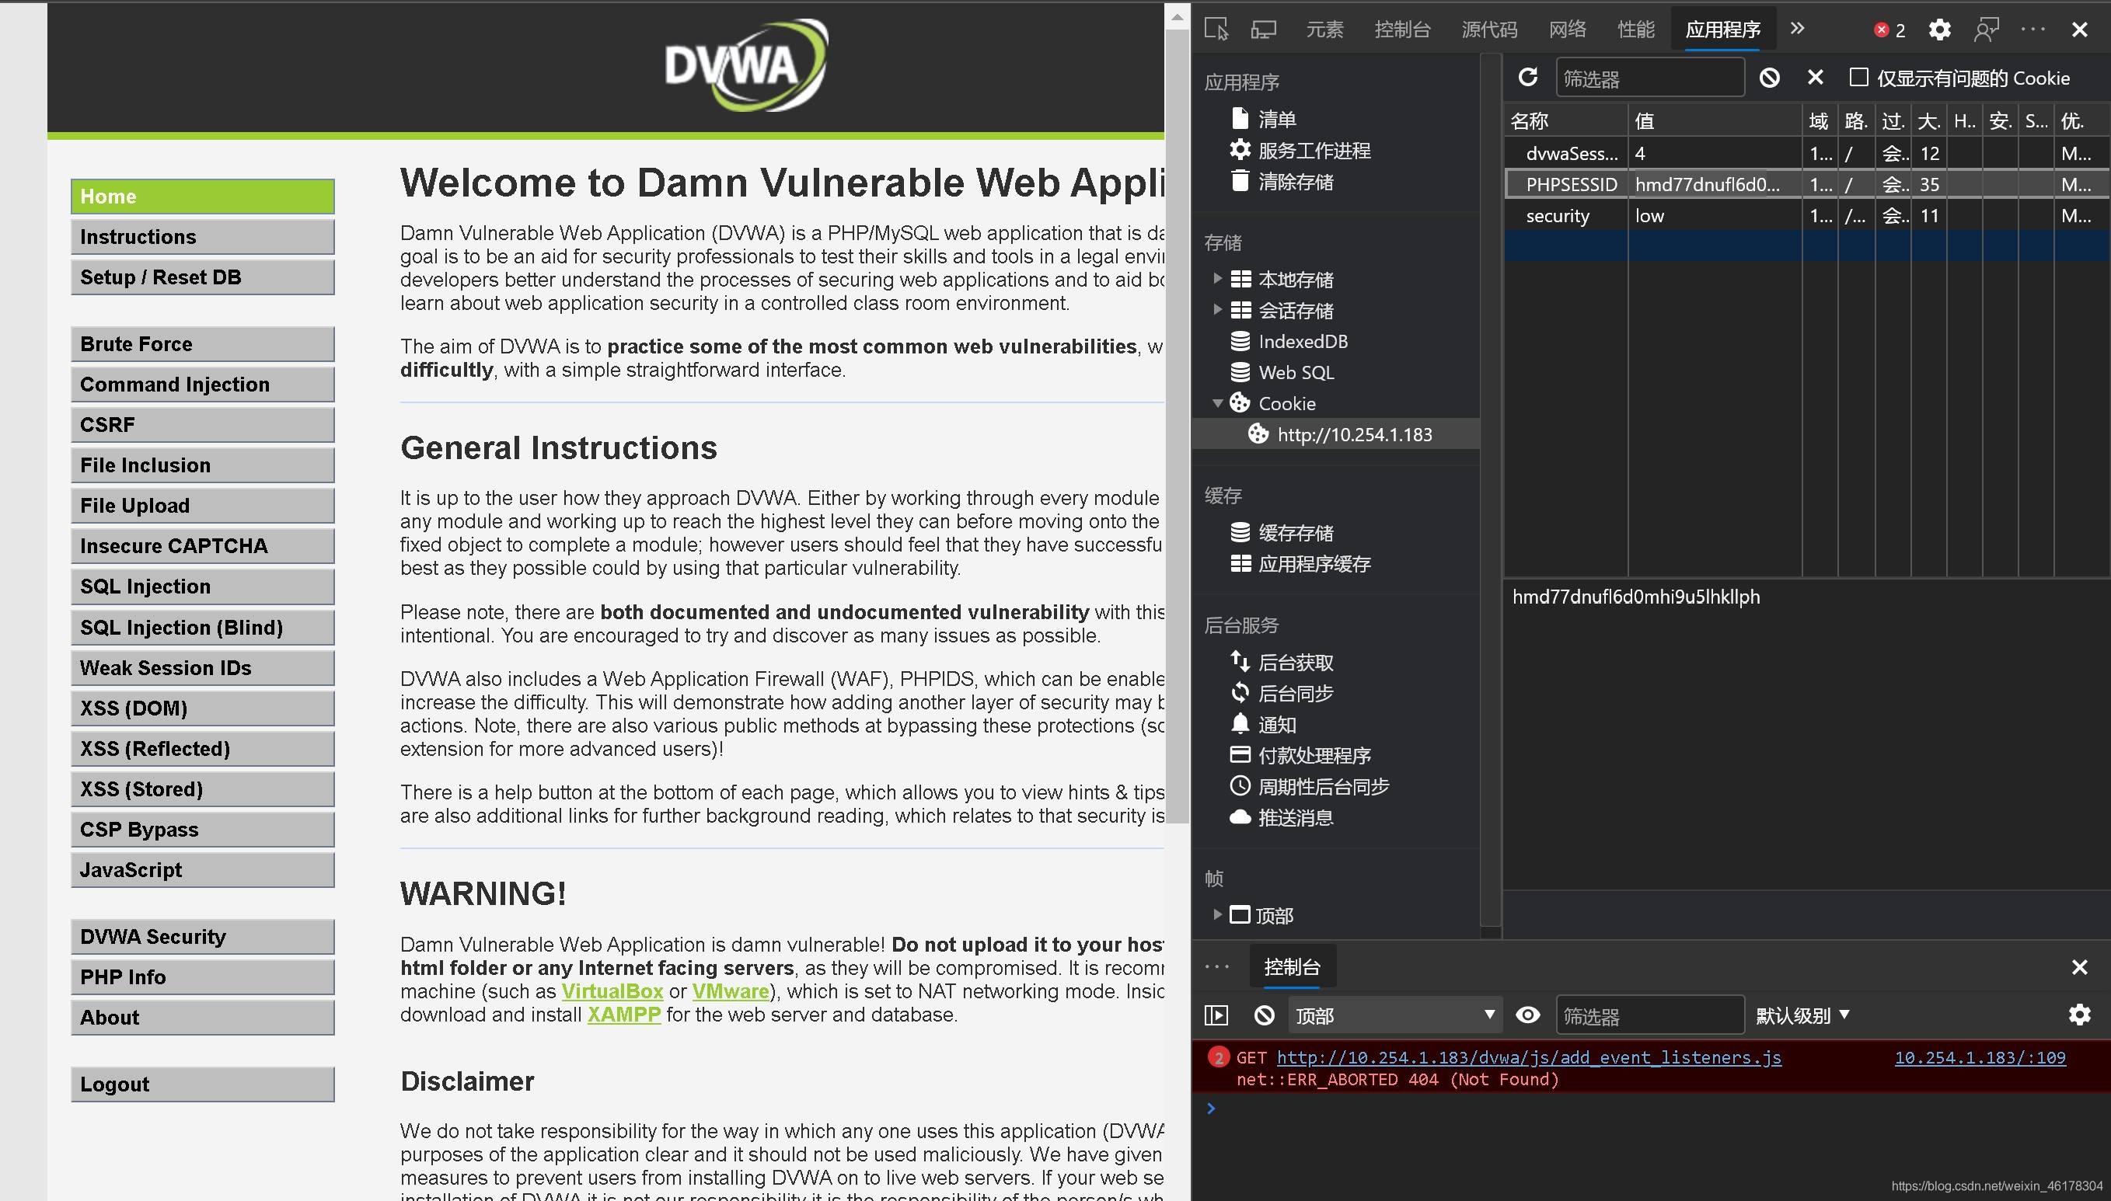Switch to Performance (性能) tab

pos(1635,30)
